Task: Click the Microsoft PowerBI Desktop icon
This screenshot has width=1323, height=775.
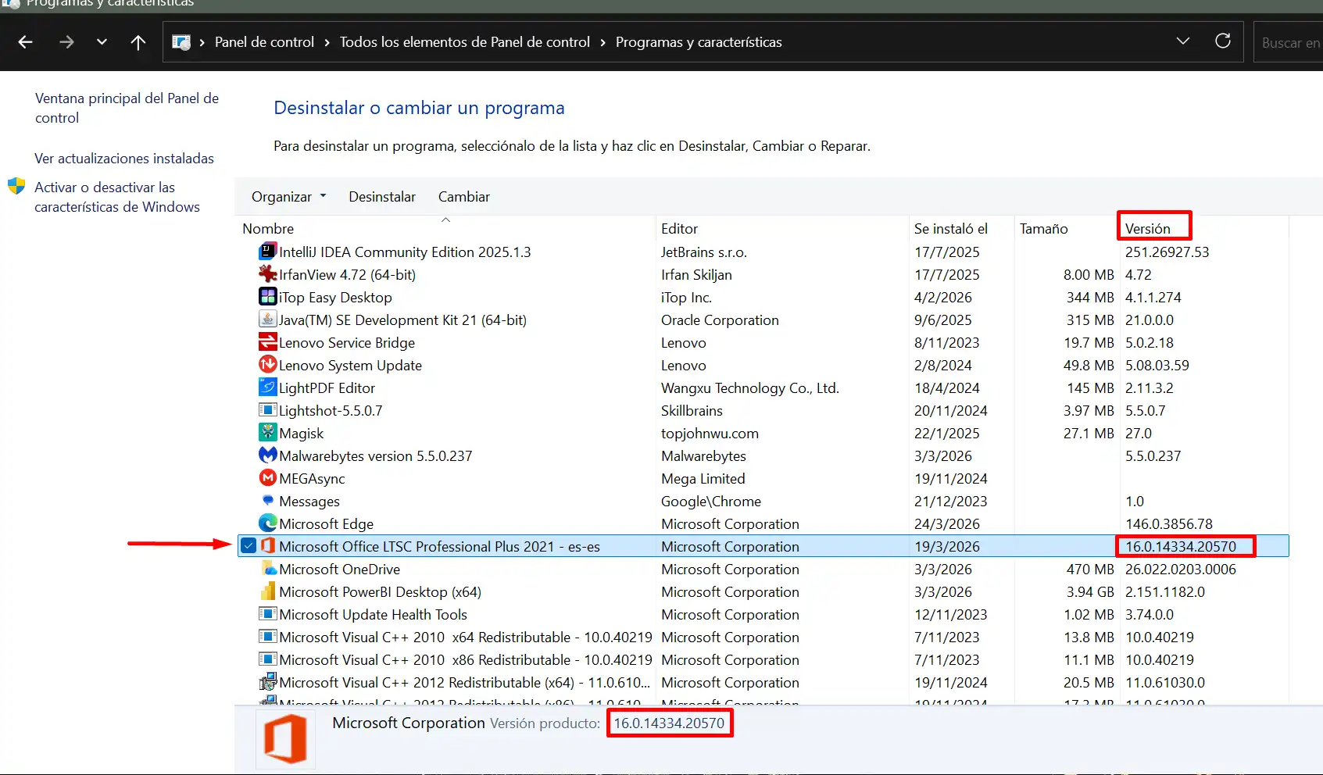Action: [x=268, y=591]
